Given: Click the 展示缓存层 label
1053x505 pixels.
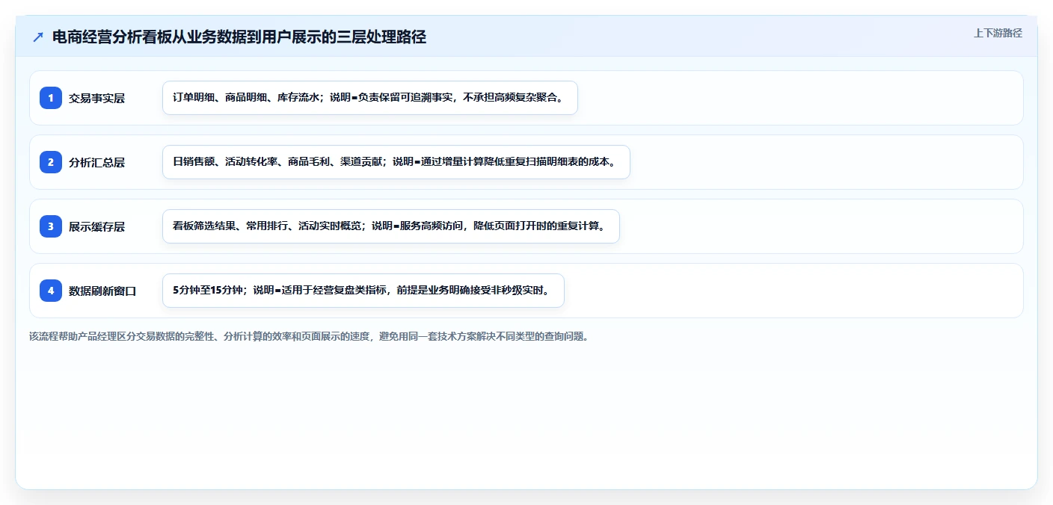Looking at the screenshot, I should pyautogui.click(x=96, y=226).
